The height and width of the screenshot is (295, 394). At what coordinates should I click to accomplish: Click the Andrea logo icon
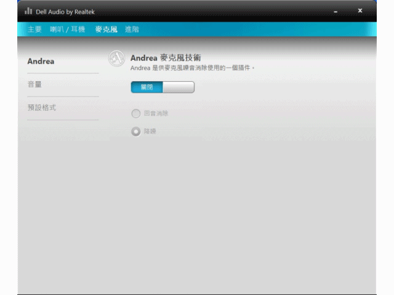tap(116, 58)
